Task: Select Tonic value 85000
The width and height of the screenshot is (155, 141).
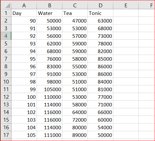Action: (101, 59)
